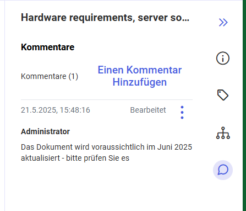Click empty area below the Administrator comment
The width and height of the screenshot is (246, 211).
(x=106, y=186)
